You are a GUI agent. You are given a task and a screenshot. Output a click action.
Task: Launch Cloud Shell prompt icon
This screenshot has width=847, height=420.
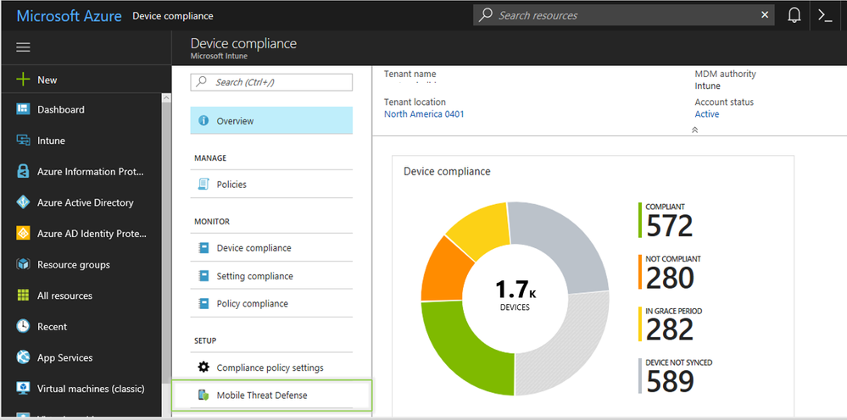(x=825, y=15)
